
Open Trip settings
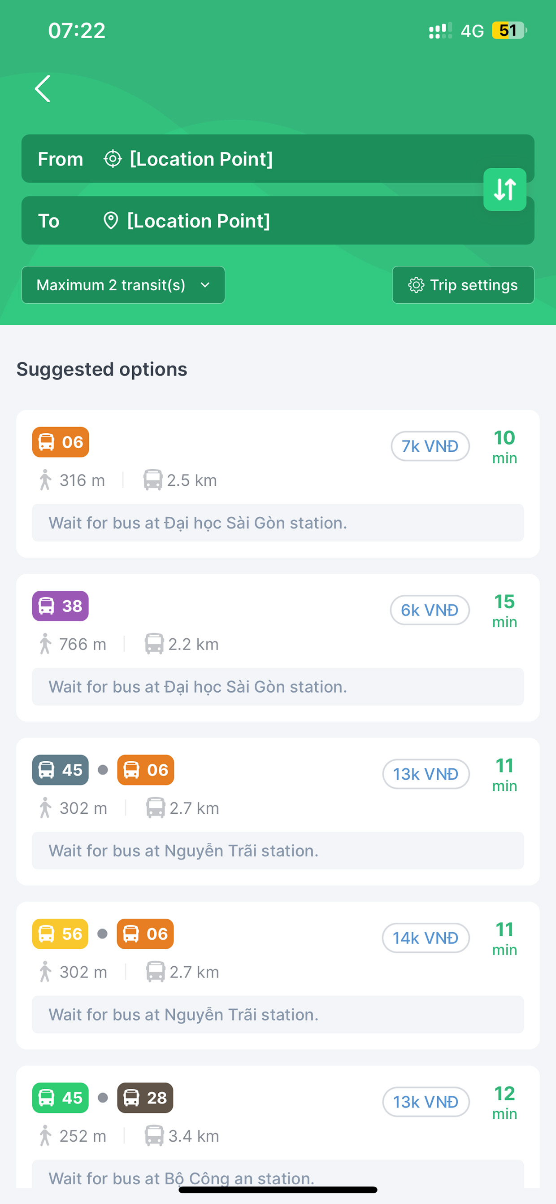click(x=463, y=285)
